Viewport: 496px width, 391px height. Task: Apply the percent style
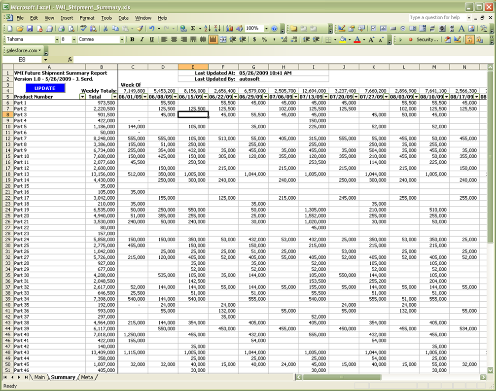coord(264,39)
